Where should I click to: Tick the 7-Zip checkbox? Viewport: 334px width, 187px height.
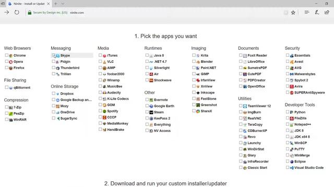pyautogui.click(x=7, y=107)
